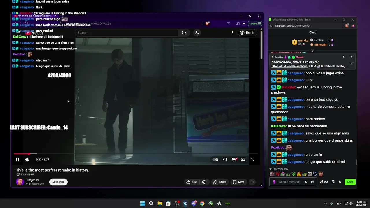The image size is (370, 208).
Task: Open Kick channel points icon
Action: click(x=323, y=182)
